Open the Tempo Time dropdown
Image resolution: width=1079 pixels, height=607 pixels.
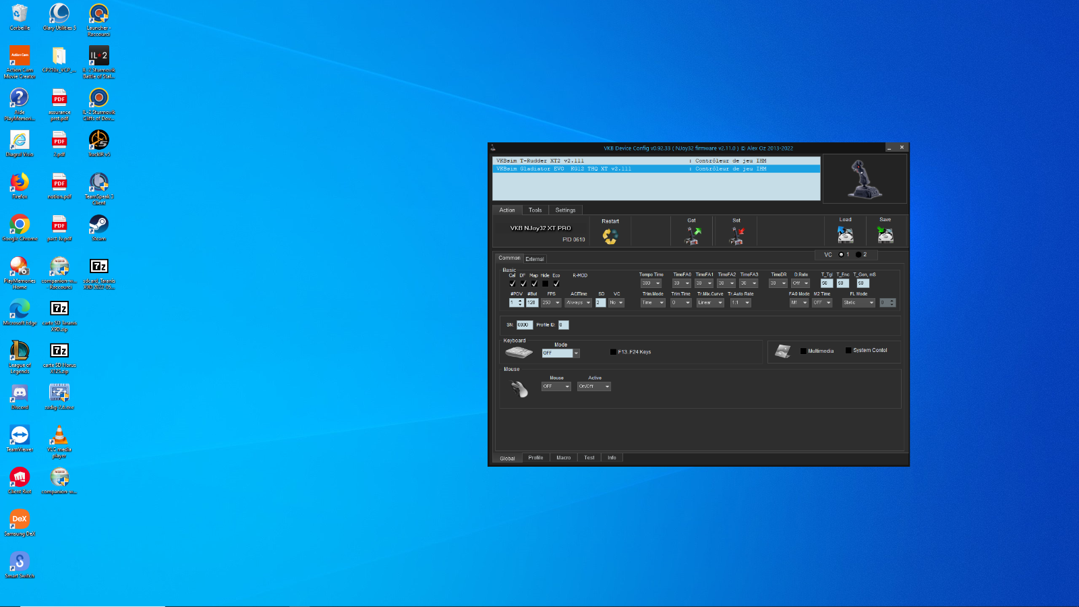point(651,283)
